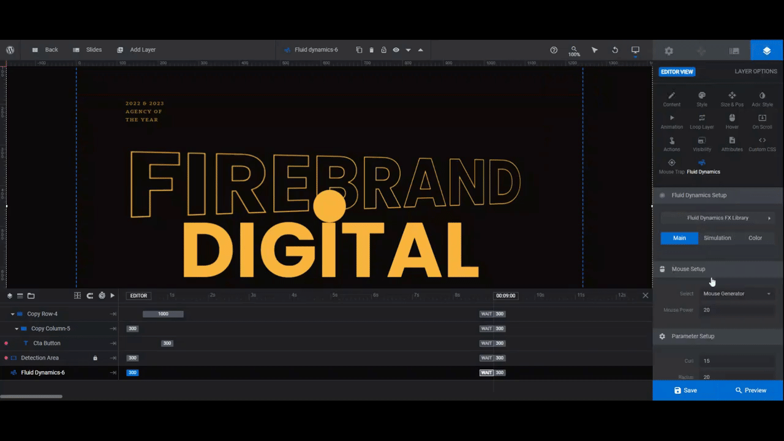
Task: Open the Visibility layer options
Action: tap(702, 145)
